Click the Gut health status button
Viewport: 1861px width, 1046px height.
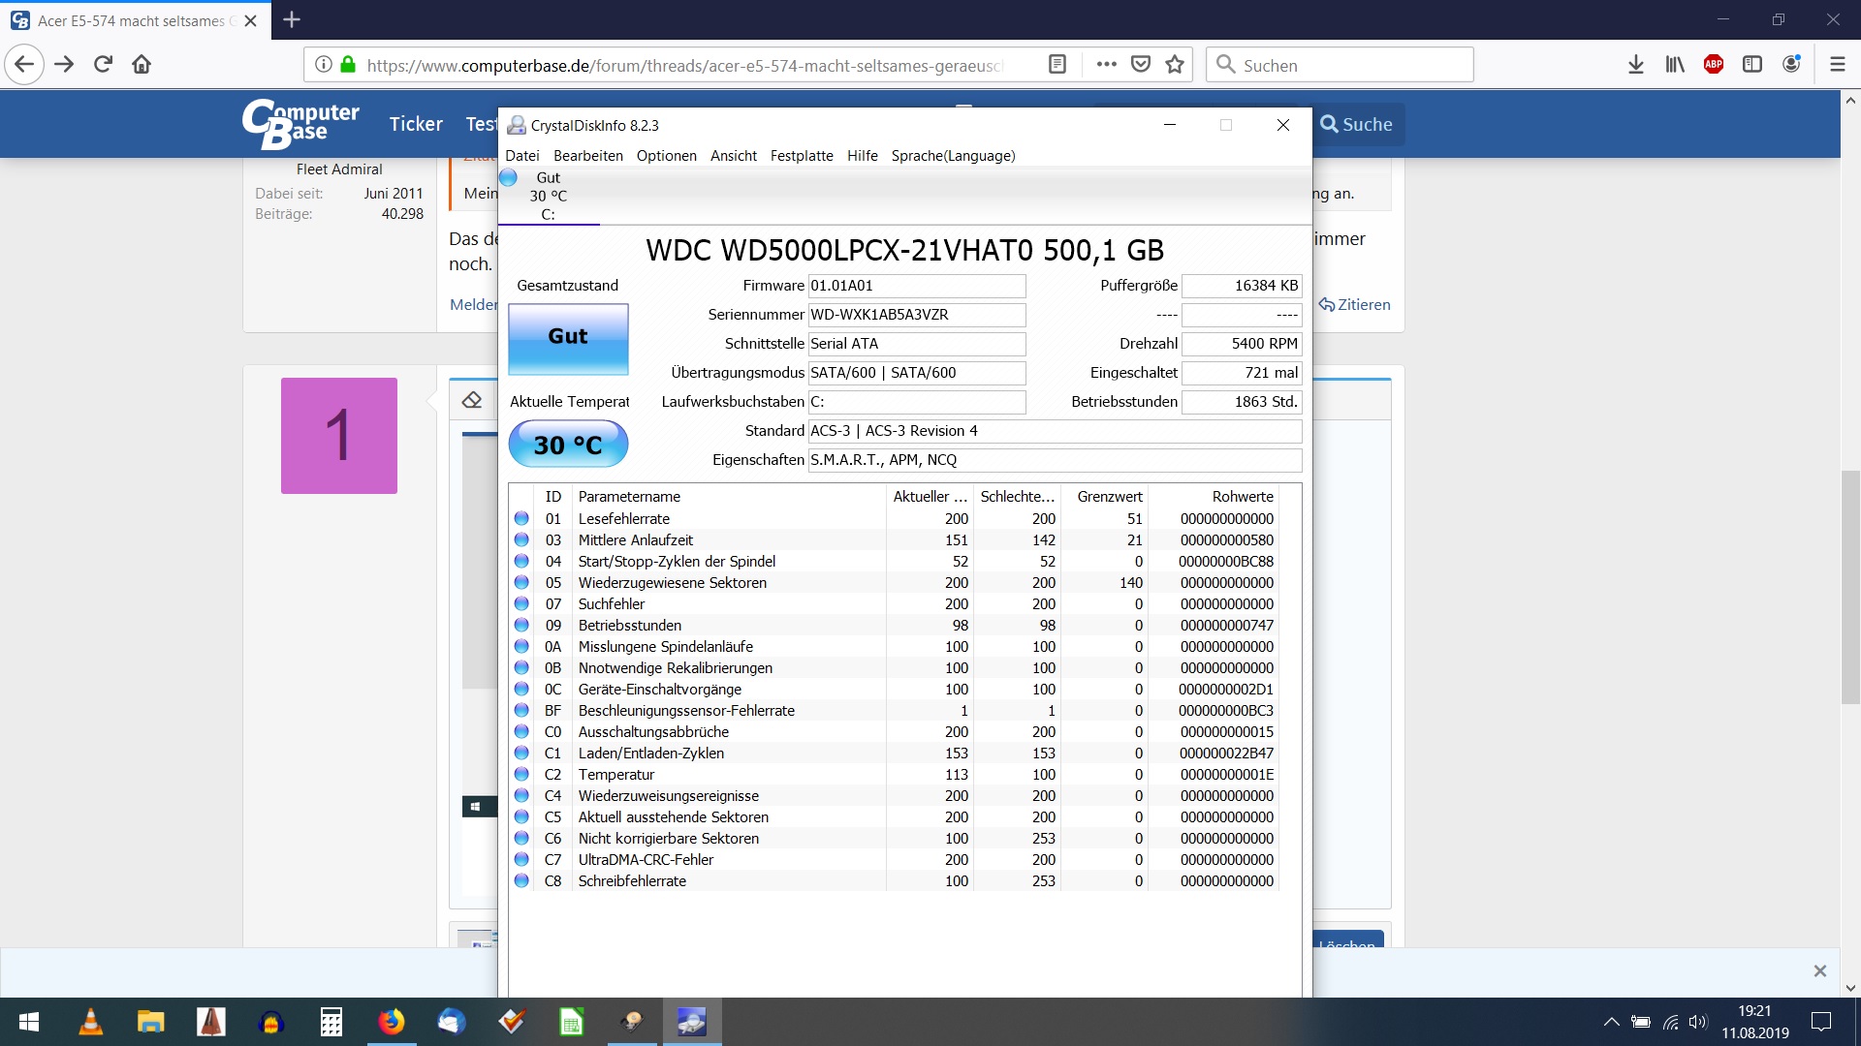point(568,338)
